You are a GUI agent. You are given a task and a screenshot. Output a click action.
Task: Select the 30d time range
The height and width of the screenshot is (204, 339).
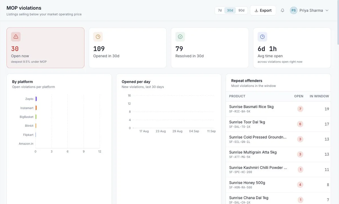tap(230, 10)
